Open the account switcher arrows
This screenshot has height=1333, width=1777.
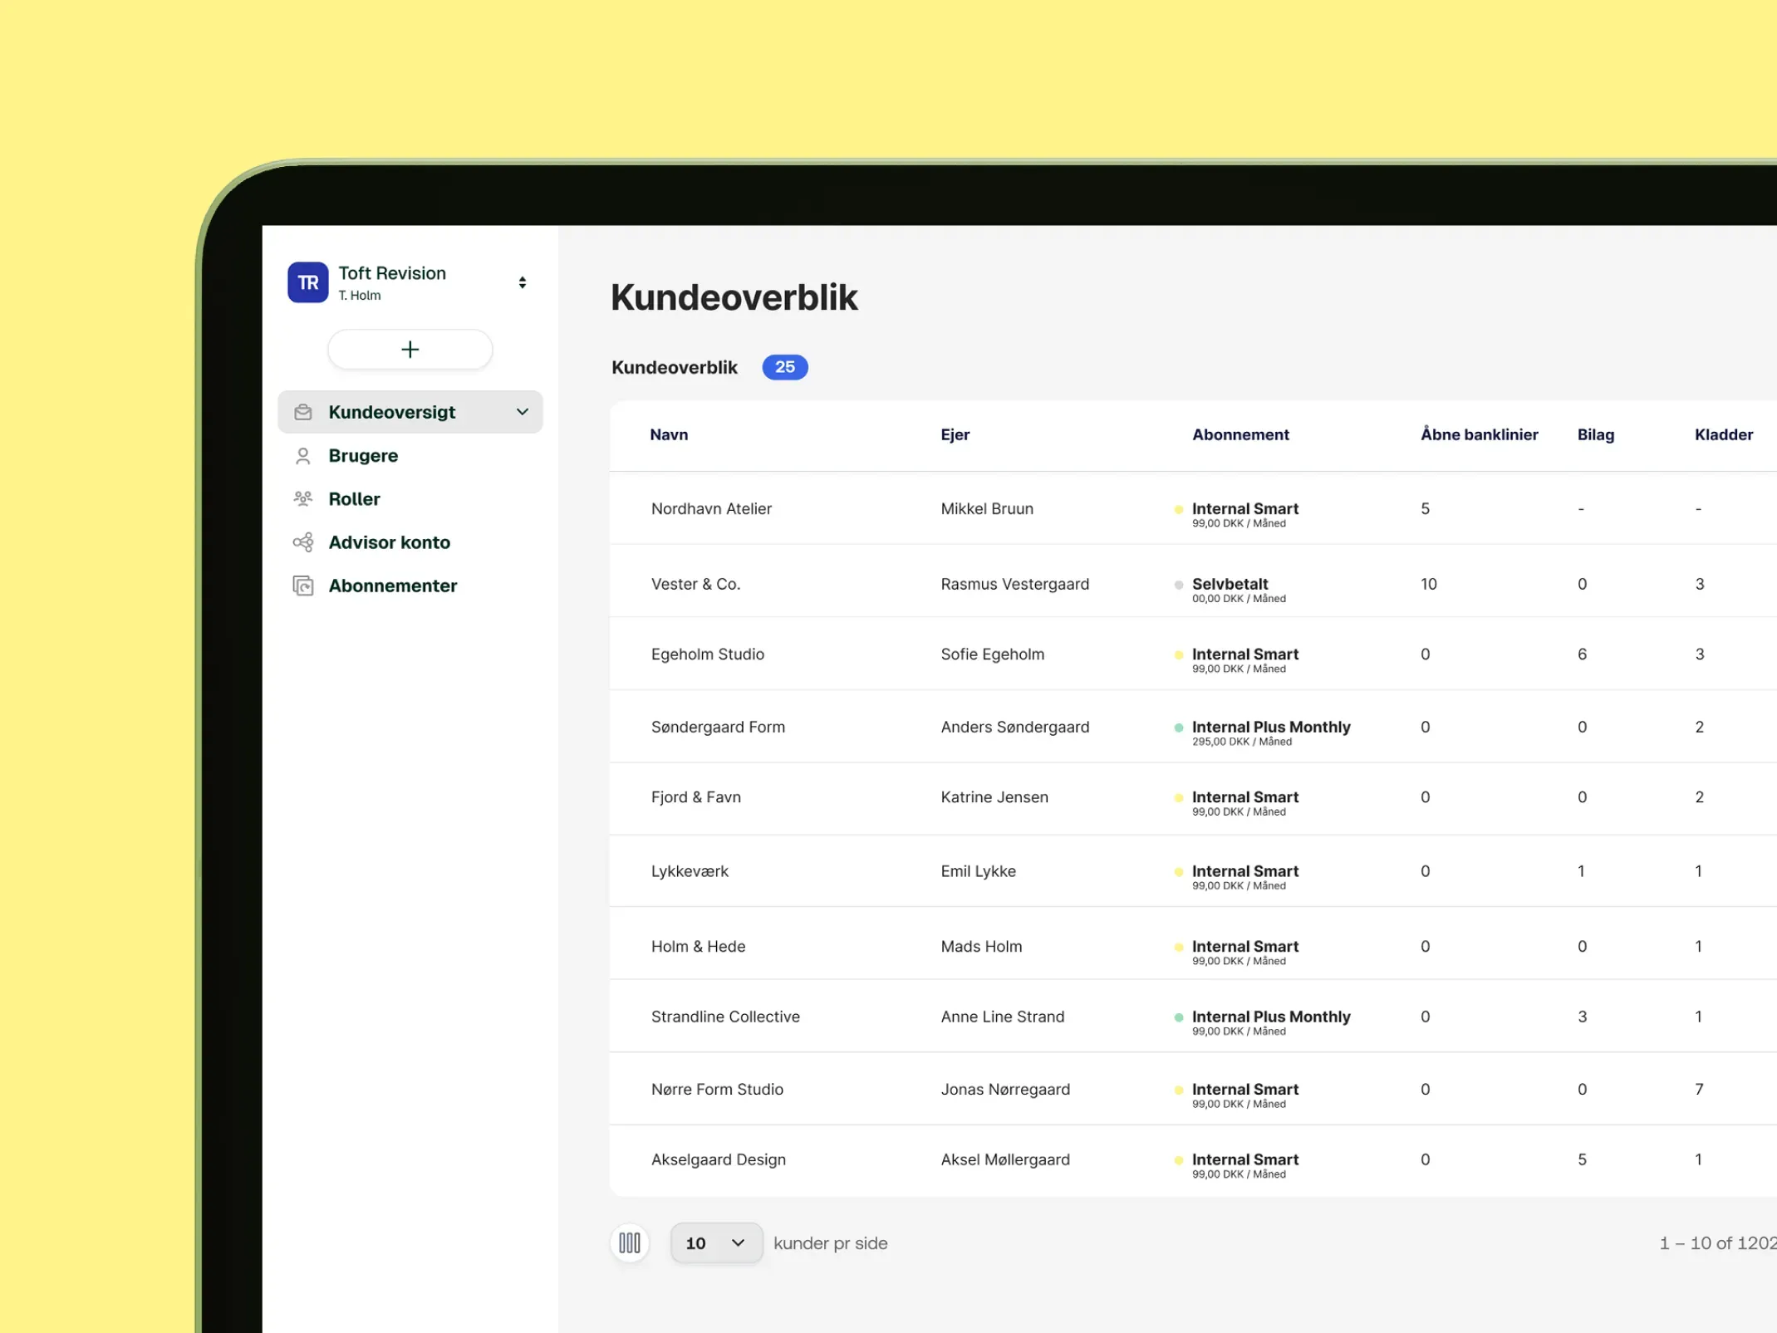(523, 282)
